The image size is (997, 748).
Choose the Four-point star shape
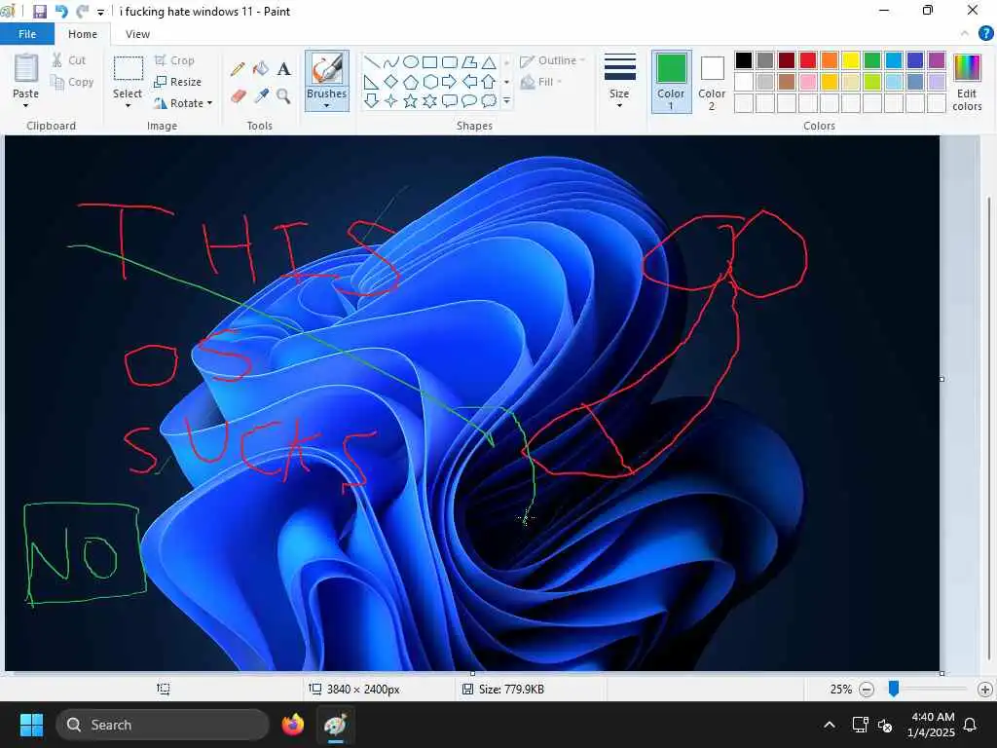point(391,100)
